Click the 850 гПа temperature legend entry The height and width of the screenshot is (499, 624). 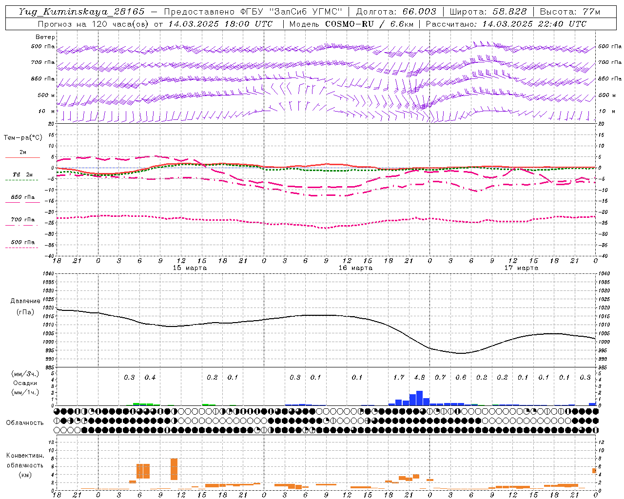coord(23,197)
